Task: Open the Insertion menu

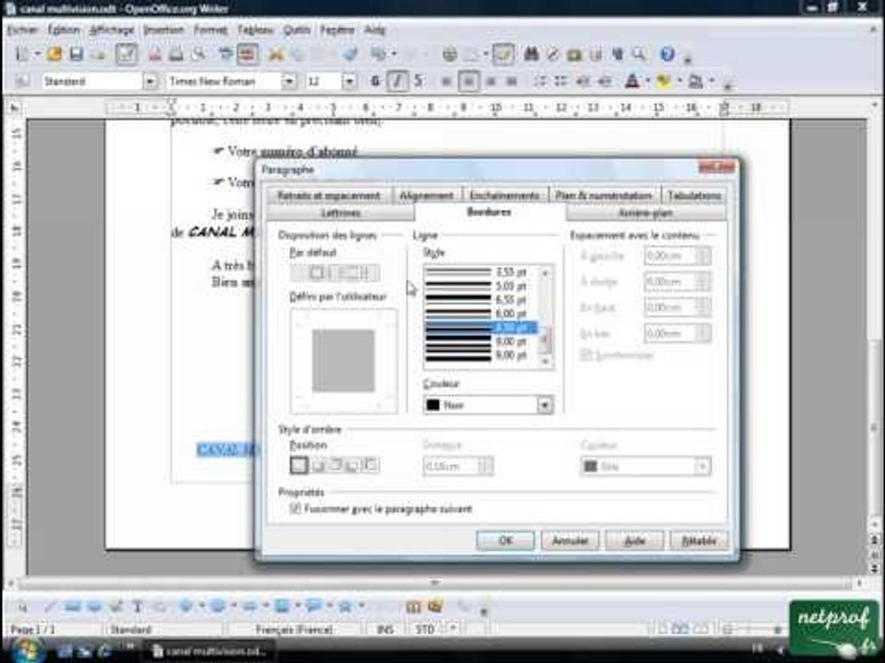Action: (163, 29)
